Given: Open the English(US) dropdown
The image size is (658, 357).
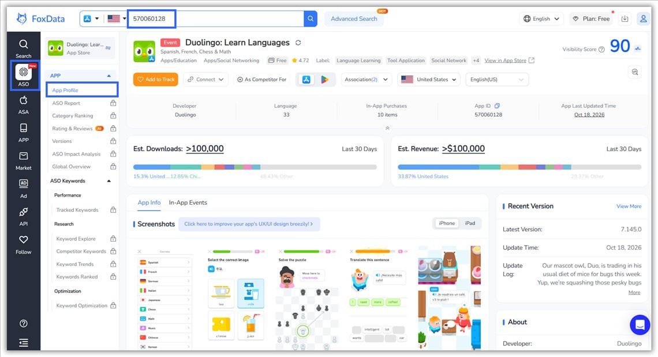Looking at the screenshot, I should coord(497,79).
